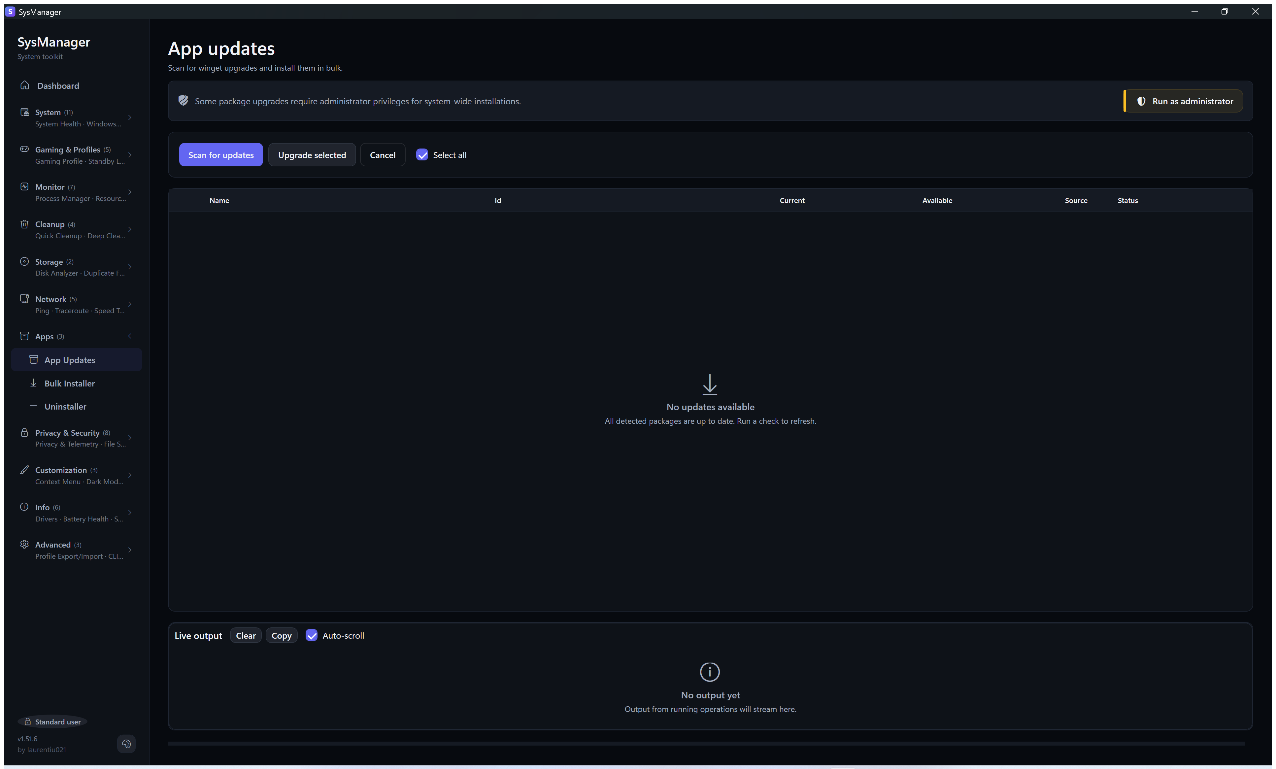Expand the Storage section chevron
The height and width of the screenshot is (769, 1276).
point(130,267)
